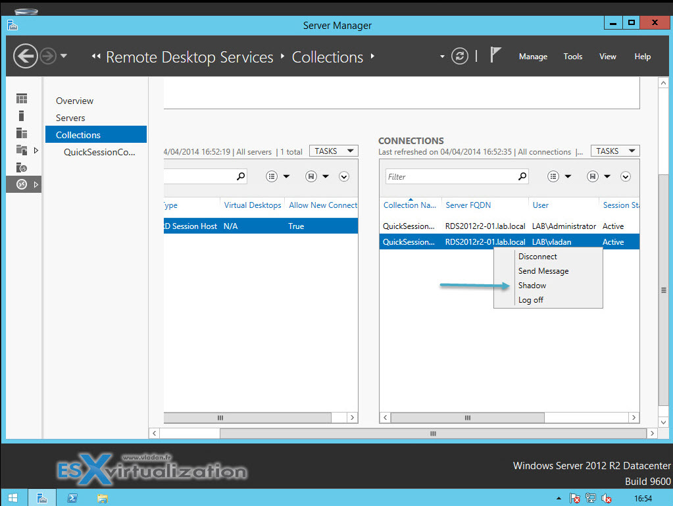Open the Help menu
The width and height of the screenshot is (673, 506).
pos(642,56)
